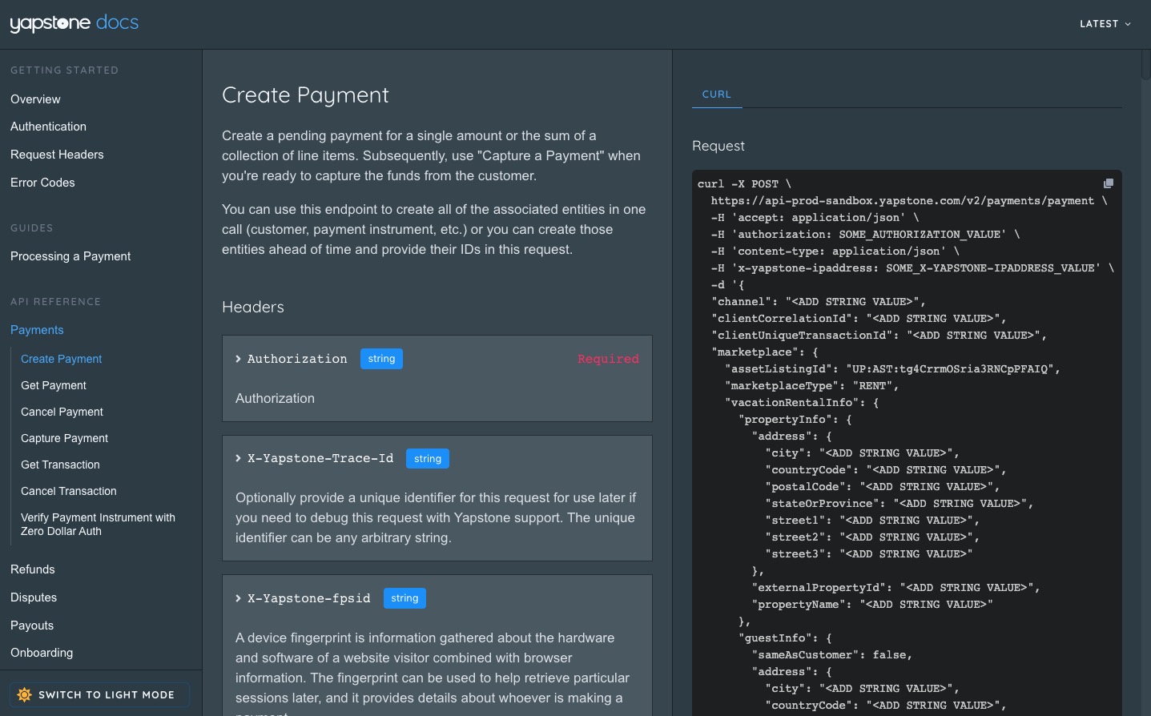Copy the curl request code
Screen dimensions: 1151x716
pos(1109,183)
